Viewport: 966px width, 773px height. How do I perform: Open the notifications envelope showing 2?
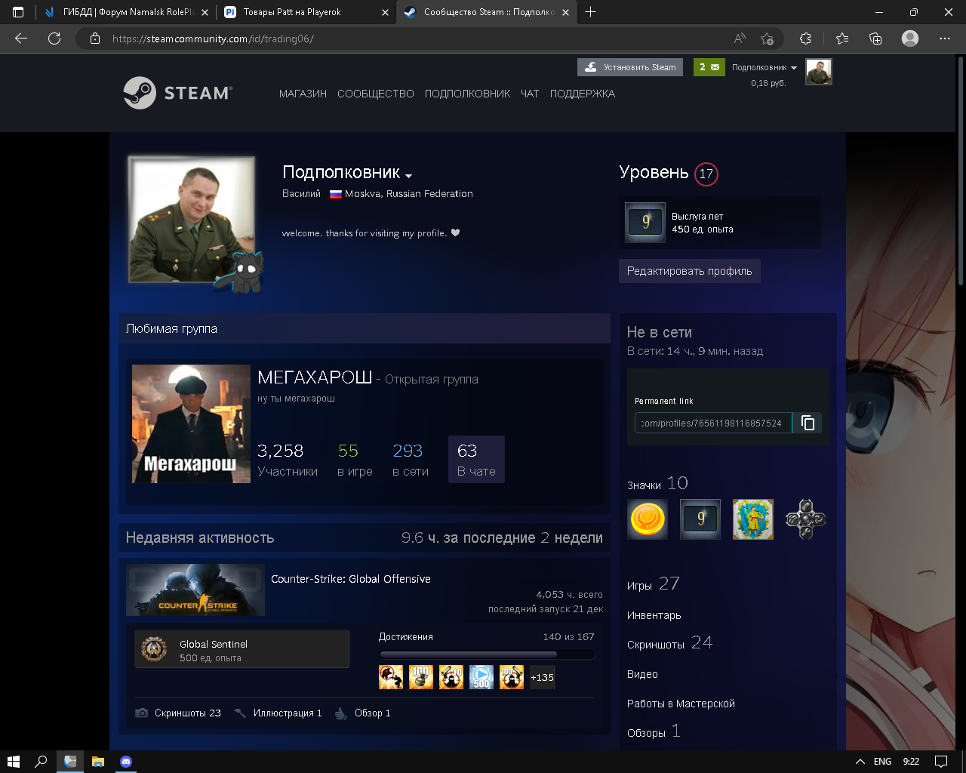coord(709,67)
